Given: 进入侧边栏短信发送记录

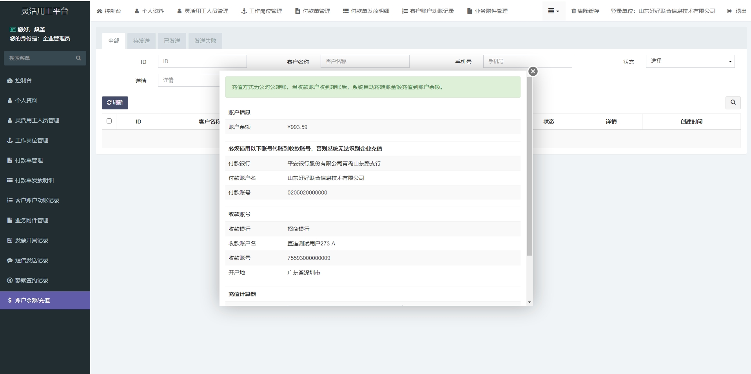Looking at the screenshot, I should click(x=31, y=260).
